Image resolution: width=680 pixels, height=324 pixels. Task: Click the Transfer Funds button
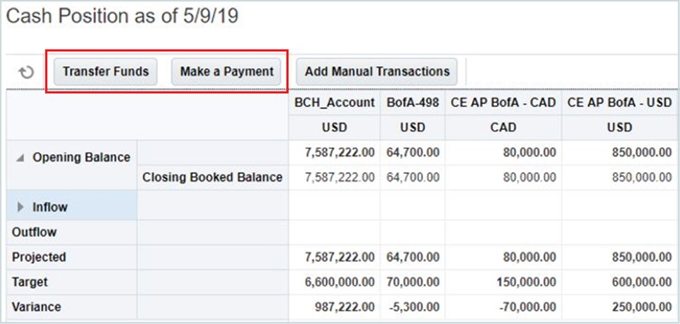[106, 71]
